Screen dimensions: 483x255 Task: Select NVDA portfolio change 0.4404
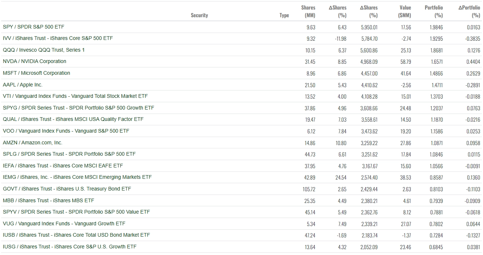(473, 62)
